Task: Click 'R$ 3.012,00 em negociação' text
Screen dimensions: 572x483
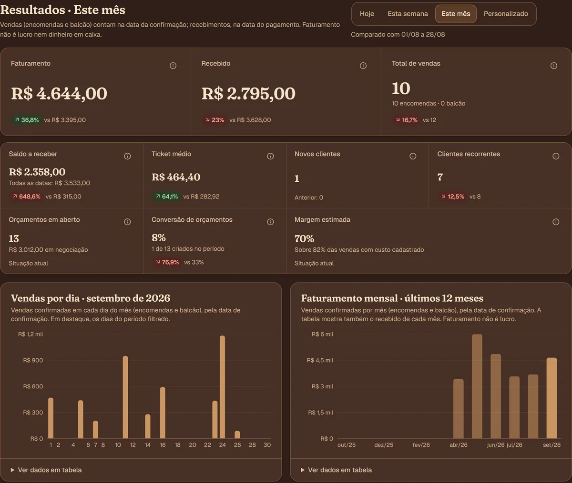Action: click(x=49, y=250)
